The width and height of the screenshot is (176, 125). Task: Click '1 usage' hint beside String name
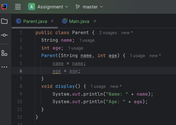pyautogui.click(x=87, y=40)
